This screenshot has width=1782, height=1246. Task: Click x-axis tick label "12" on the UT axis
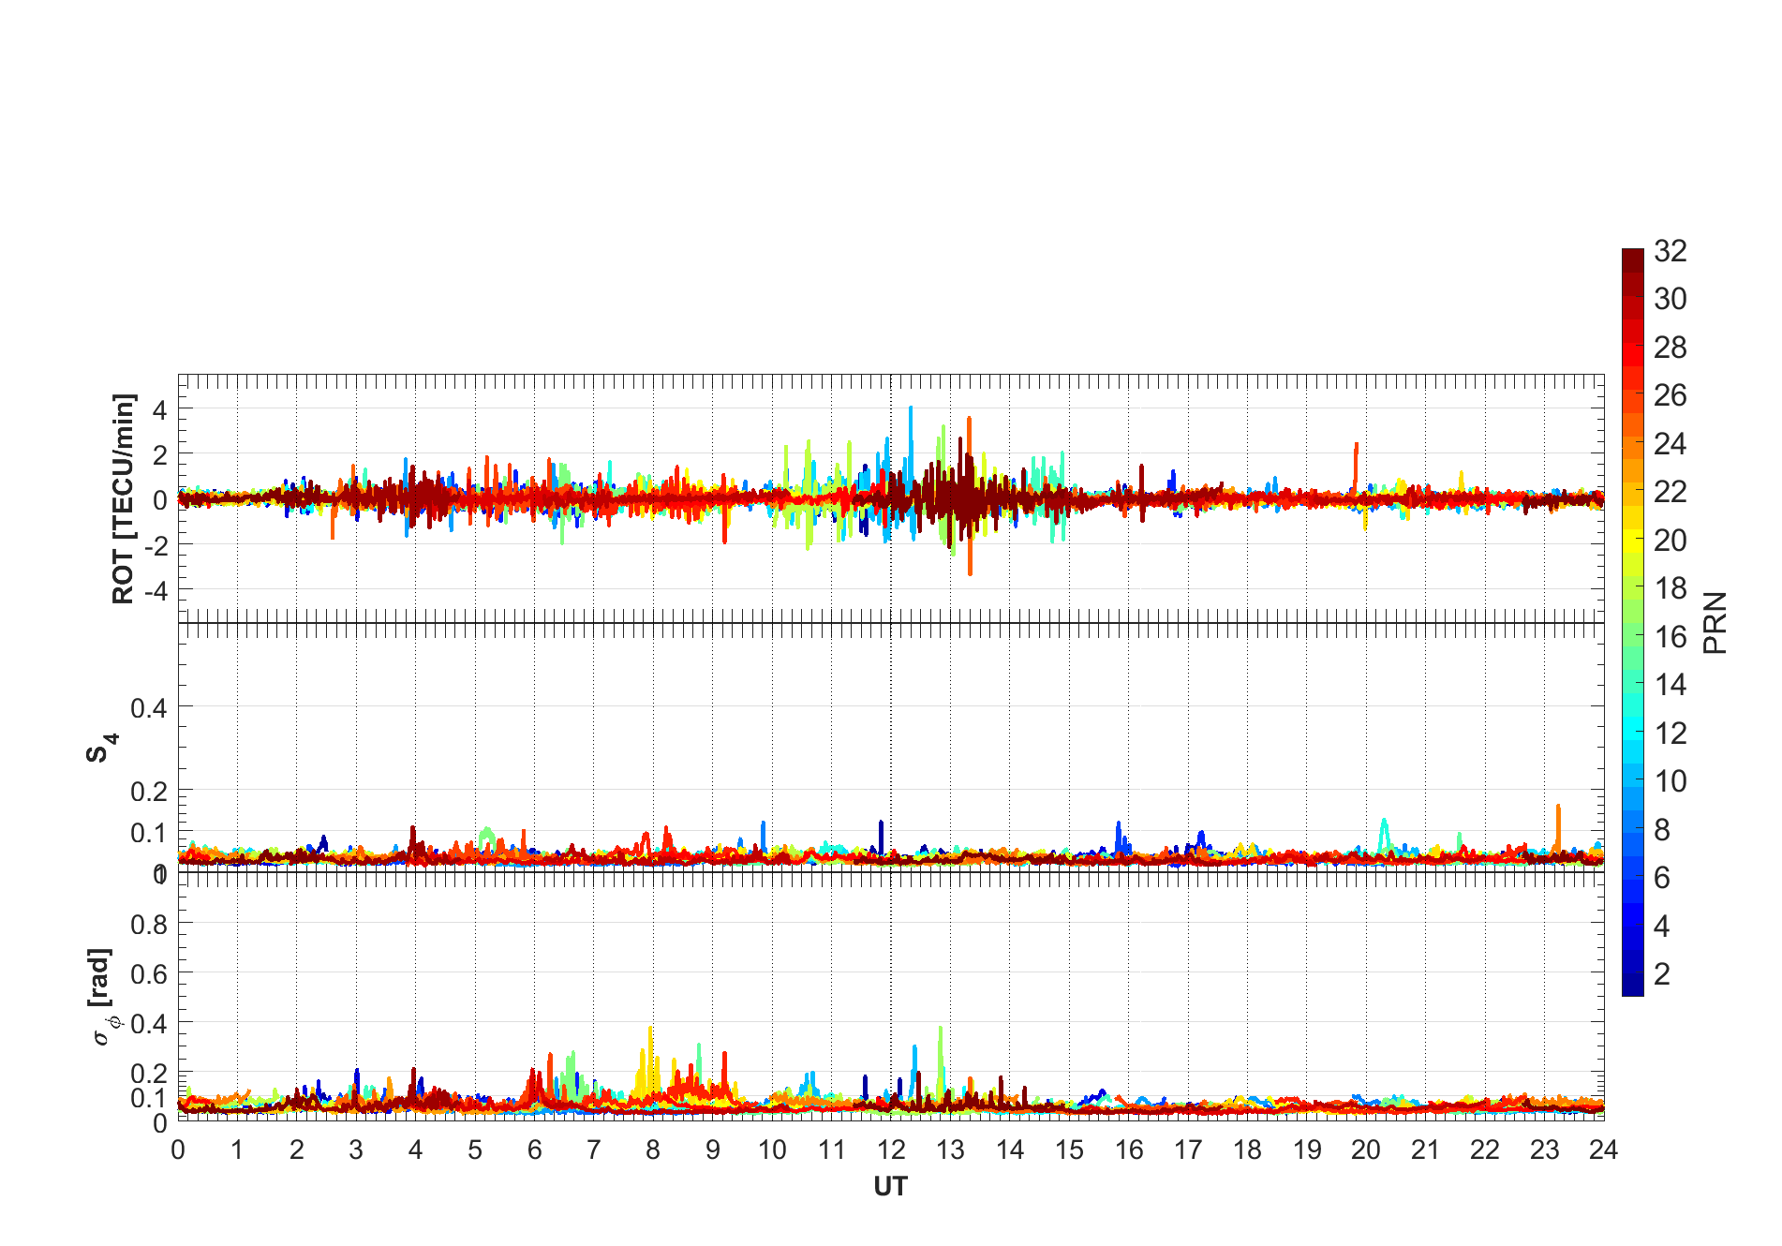(x=891, y=1150)
